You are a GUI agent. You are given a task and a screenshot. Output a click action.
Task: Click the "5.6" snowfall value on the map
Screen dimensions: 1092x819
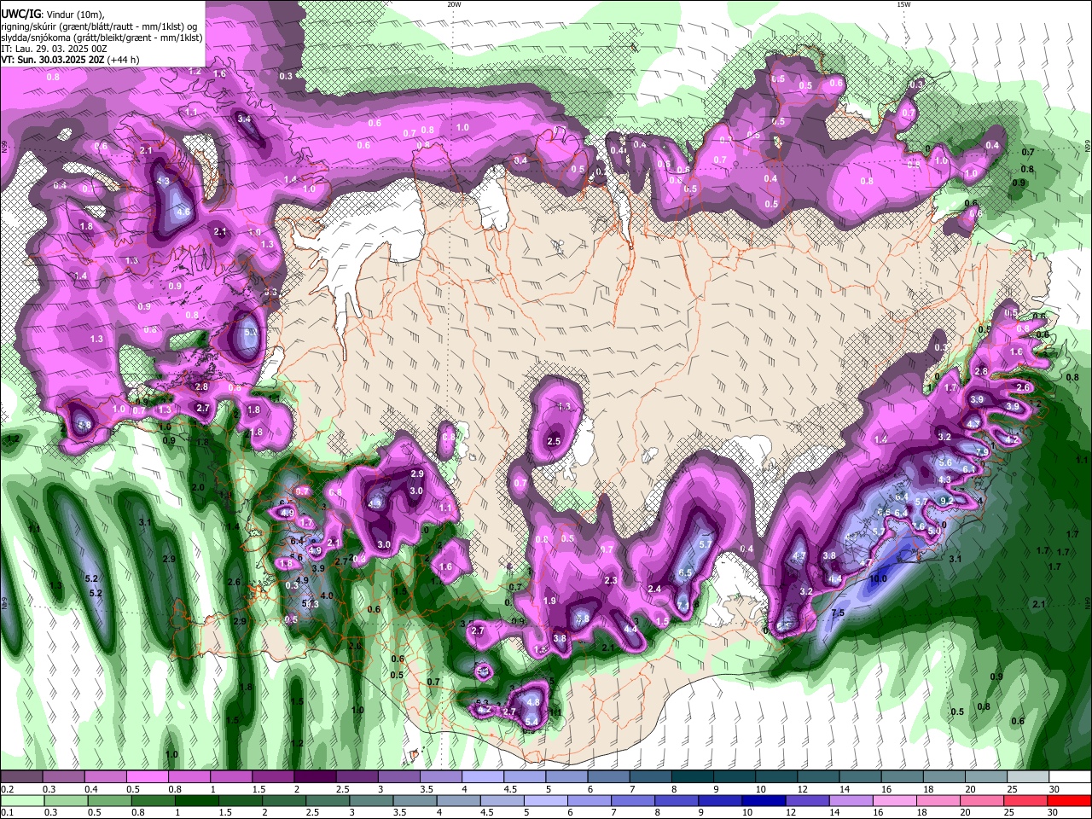(944, 462)
